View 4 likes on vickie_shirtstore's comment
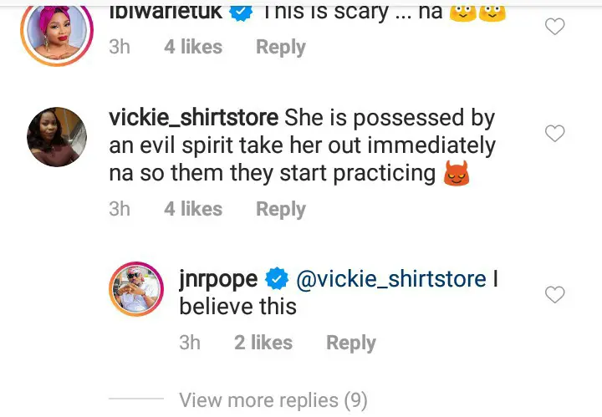The width and height of the screenshot is (602, 417). click(x=193, y=209)
